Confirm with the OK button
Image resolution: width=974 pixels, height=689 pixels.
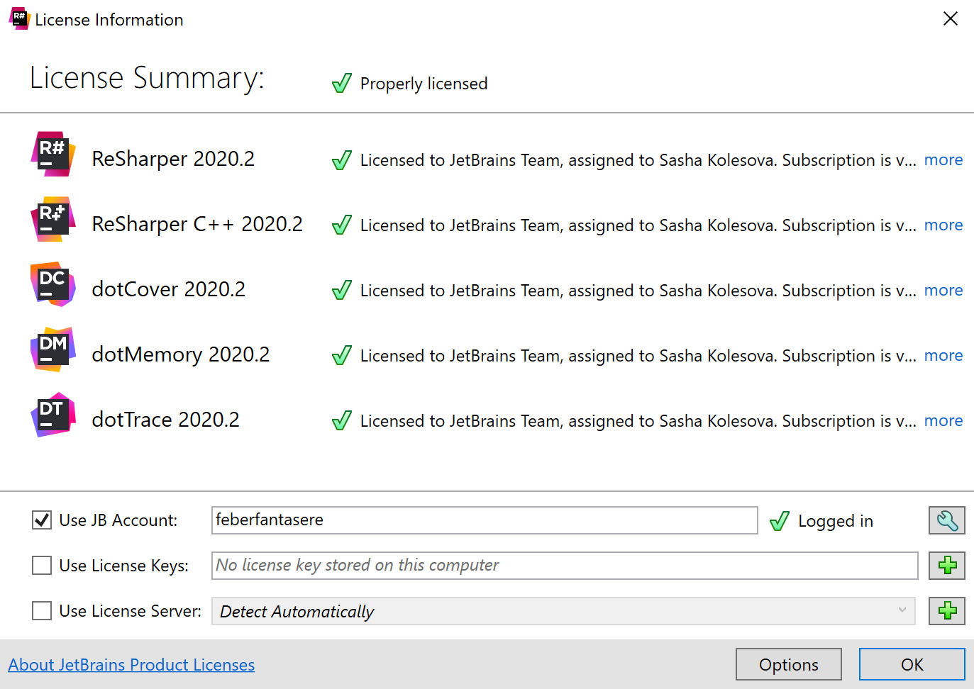point(912,665)
